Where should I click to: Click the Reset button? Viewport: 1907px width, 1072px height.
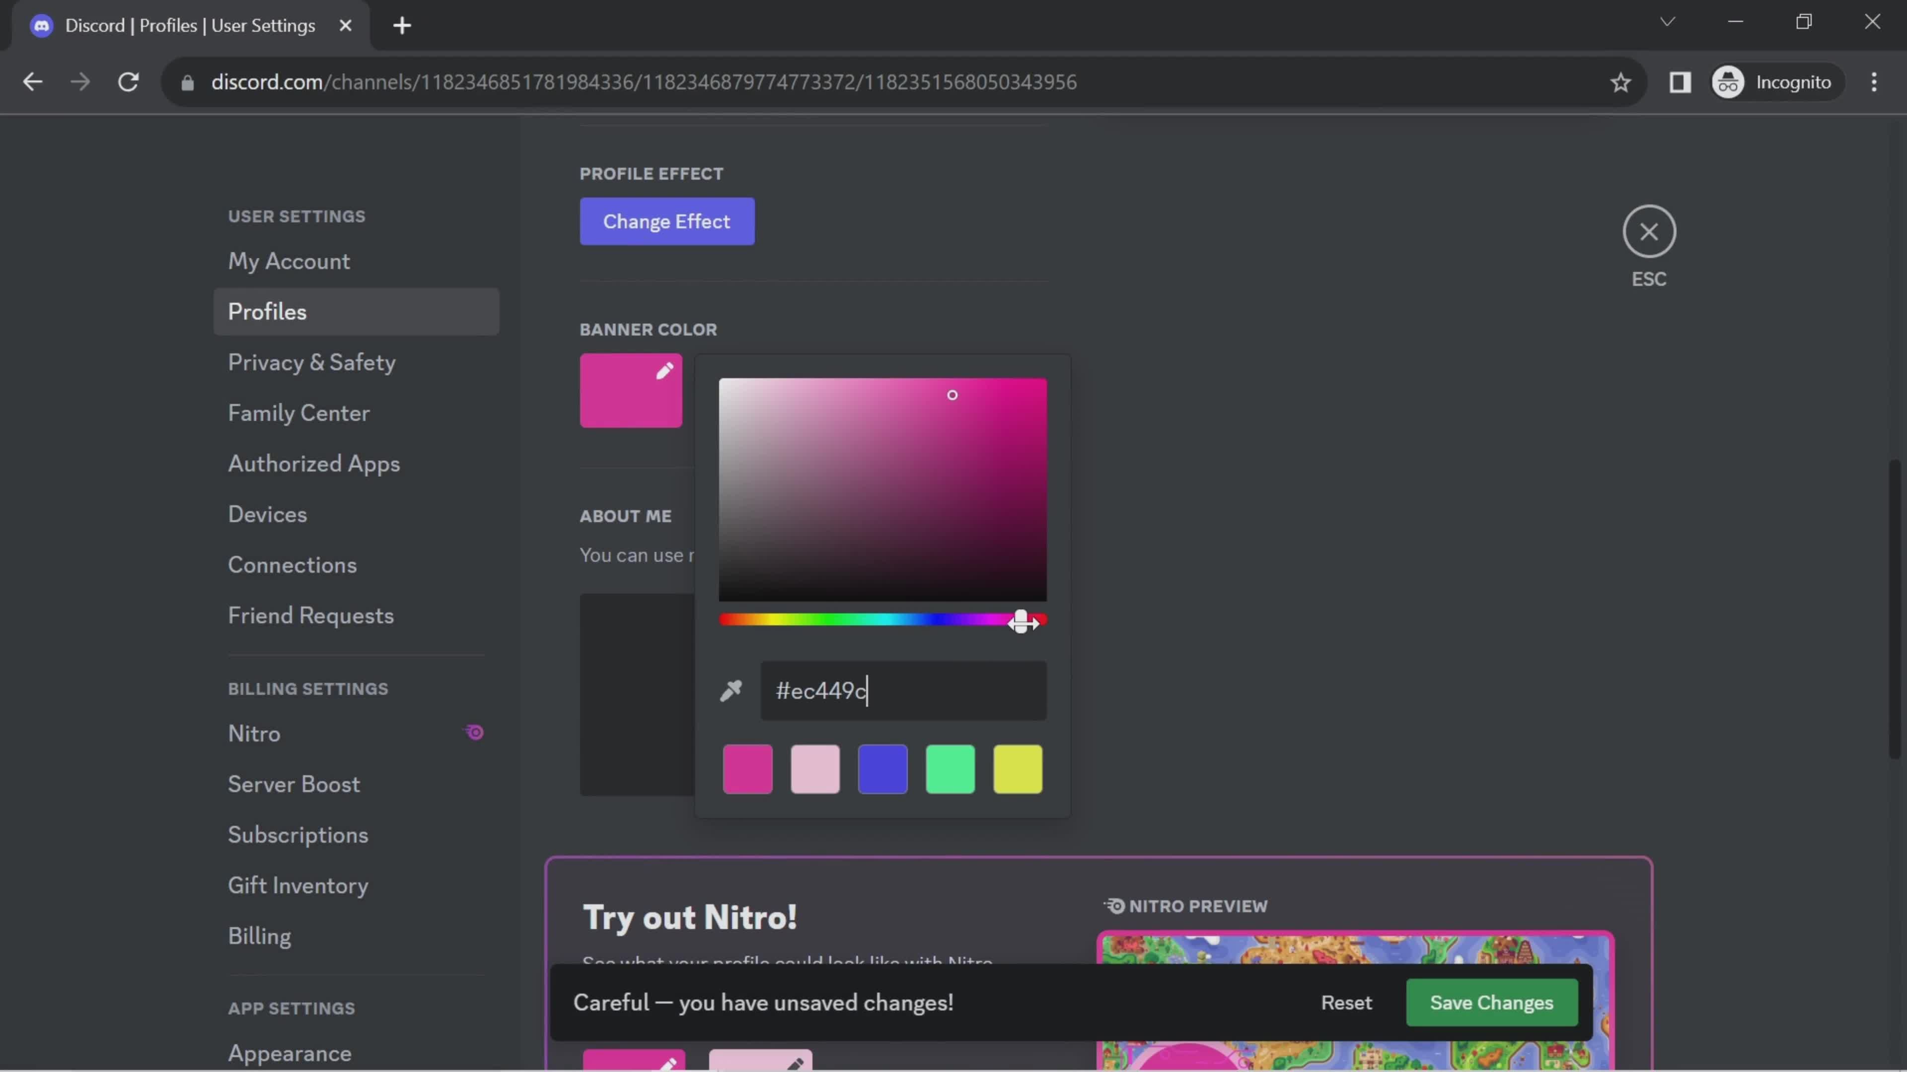(x=1346, y=1002)
